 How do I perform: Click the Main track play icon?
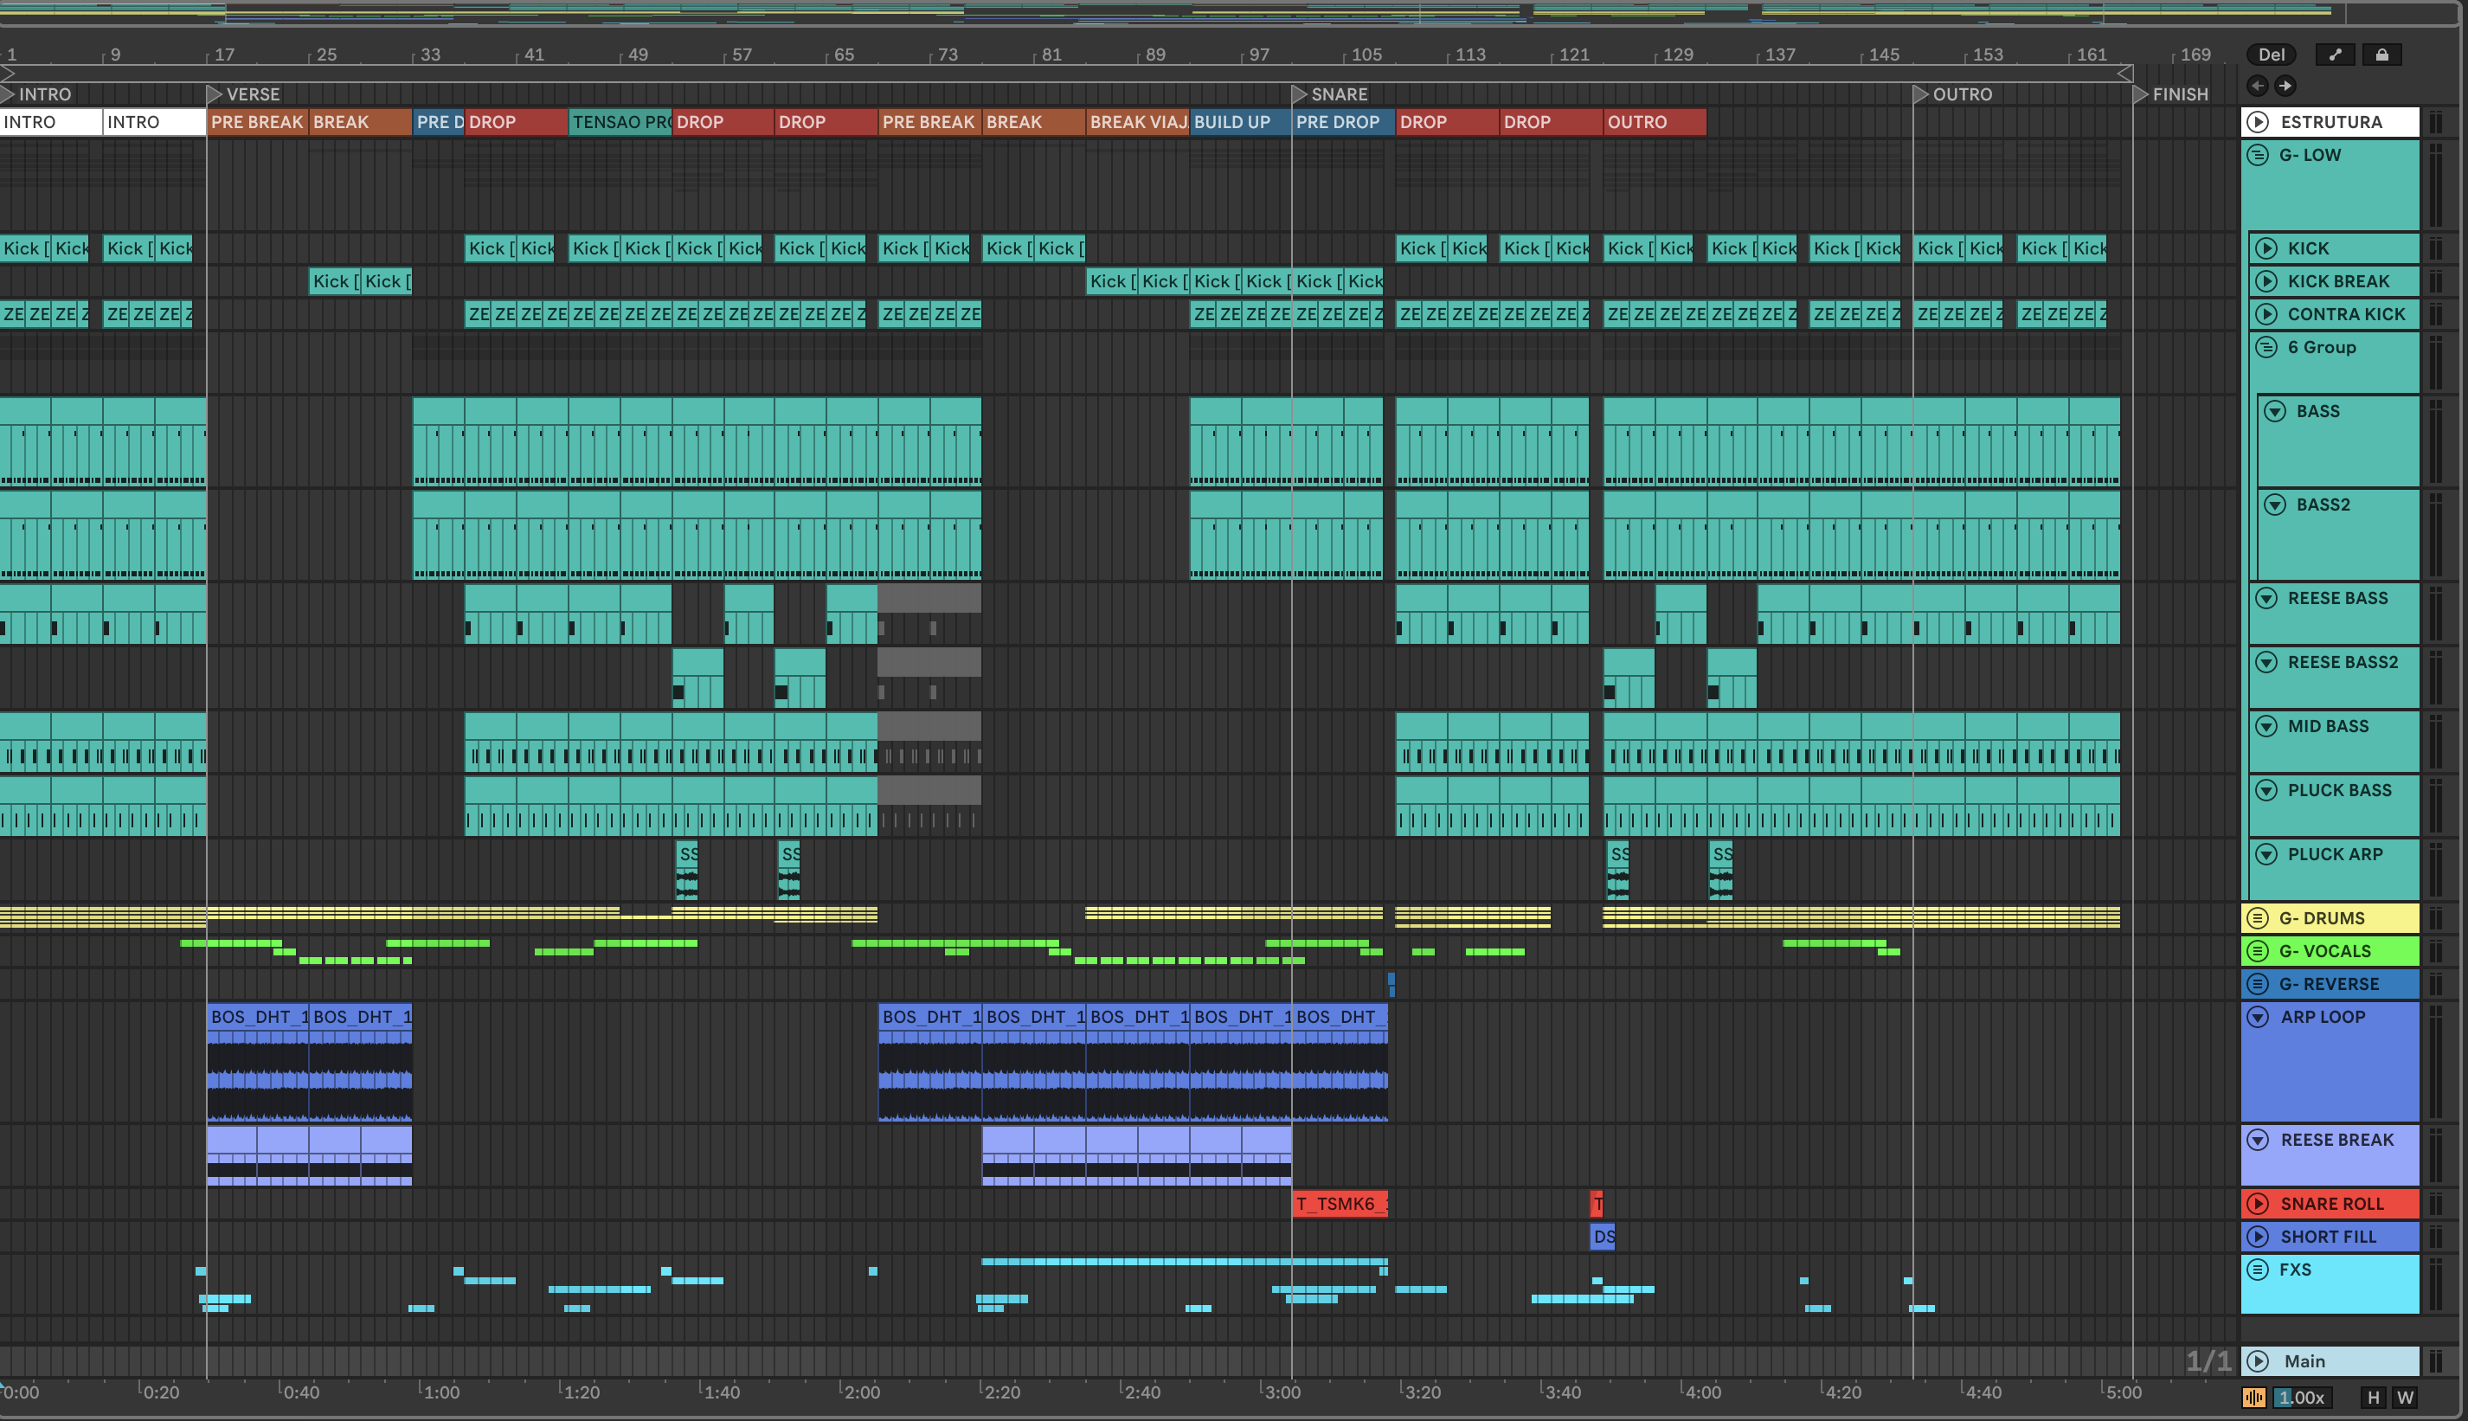2257,1360
